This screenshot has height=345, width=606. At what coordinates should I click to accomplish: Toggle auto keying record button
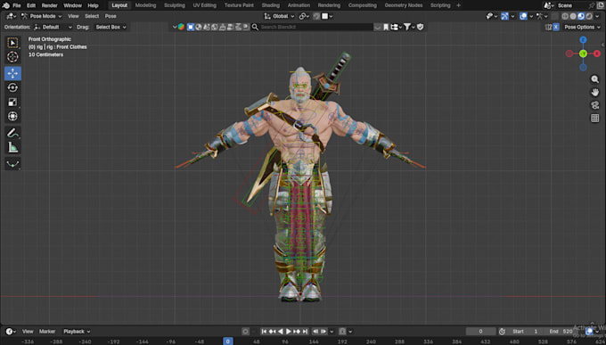click(x=245, y=332)
